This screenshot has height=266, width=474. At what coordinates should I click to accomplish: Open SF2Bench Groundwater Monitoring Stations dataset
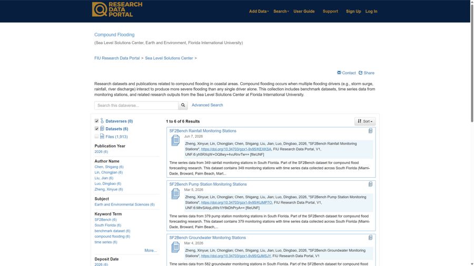[208, 238]
